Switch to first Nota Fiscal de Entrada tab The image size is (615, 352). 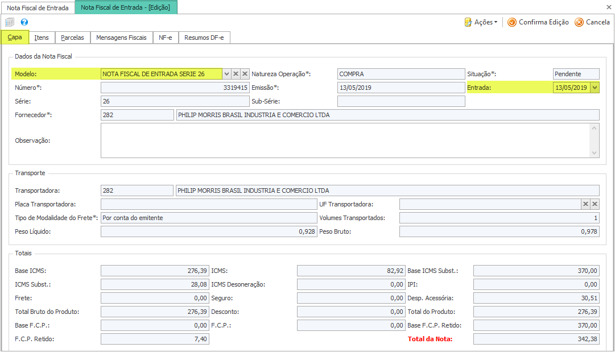click(38, 8)
